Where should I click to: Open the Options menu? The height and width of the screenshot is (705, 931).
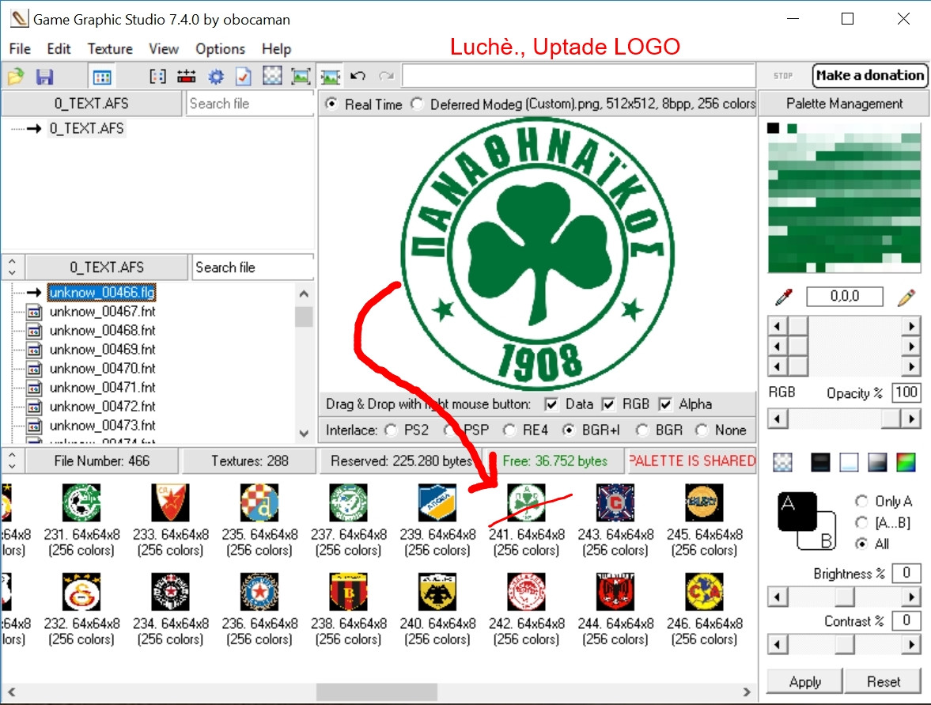pyautogui.click(x=220, y=49)
